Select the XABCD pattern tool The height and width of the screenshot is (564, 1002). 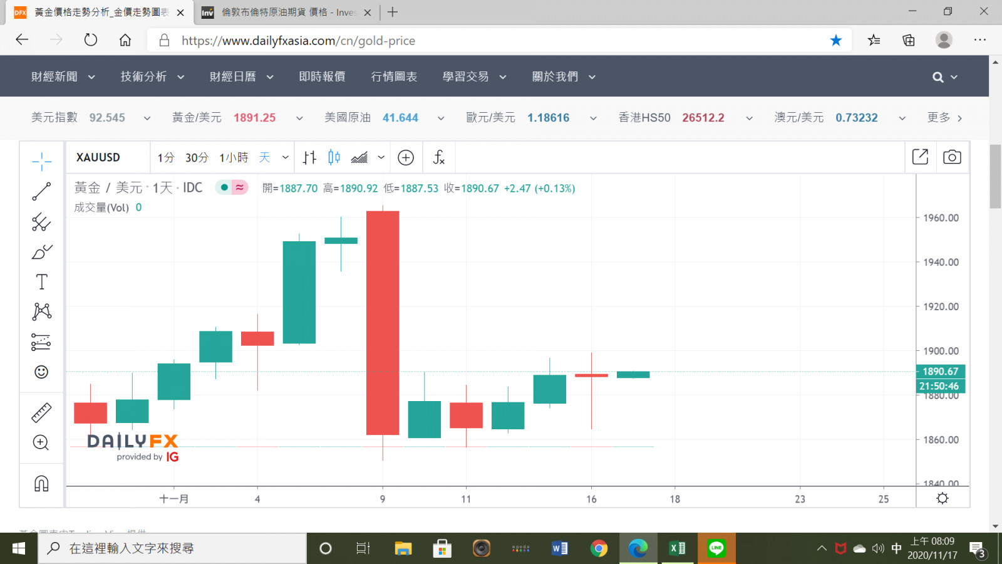pyautogui.click(x=41, y=311)
